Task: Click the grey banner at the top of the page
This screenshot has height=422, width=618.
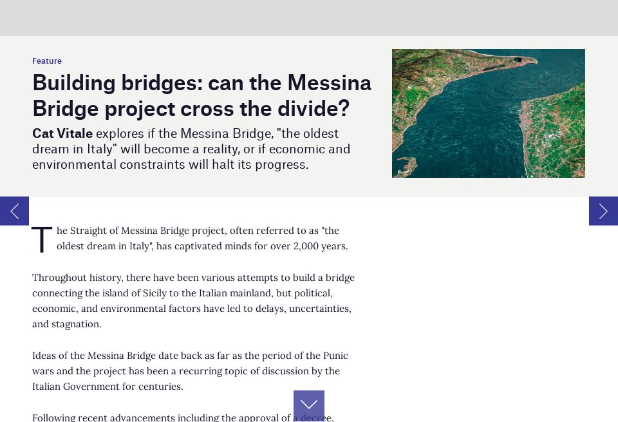Action: pos(309,17)
